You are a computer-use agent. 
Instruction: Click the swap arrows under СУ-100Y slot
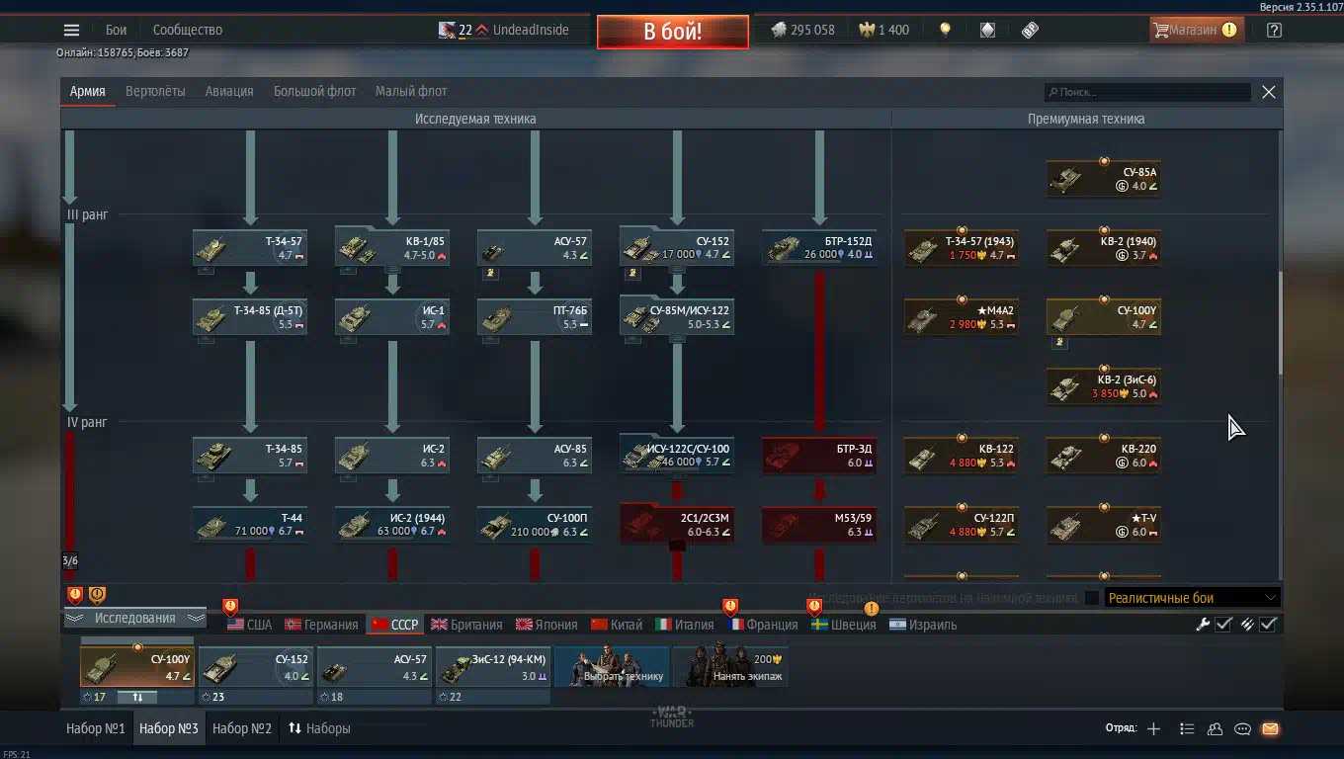tap(137, 697)
